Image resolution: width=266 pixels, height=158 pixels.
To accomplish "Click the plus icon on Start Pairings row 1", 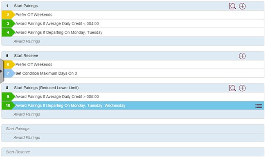I will tap(242, 6).
